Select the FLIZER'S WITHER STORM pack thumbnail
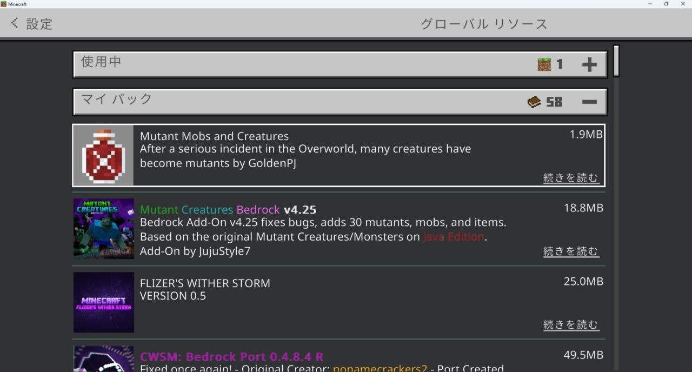The height and width of the screenshot is (372, 692). point(104,302)
